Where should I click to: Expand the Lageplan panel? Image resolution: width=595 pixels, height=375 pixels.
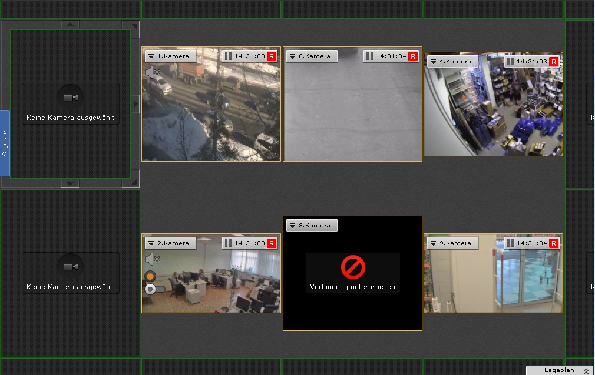586,370
